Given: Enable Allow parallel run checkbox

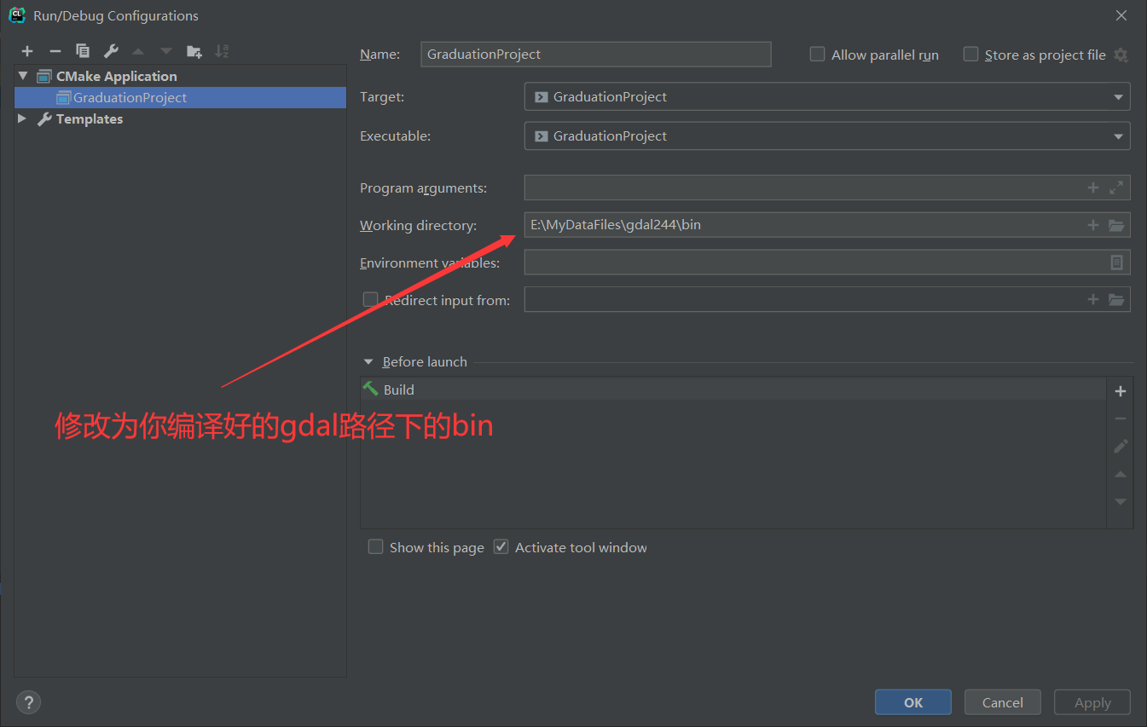Looking at the screenshot, I should (817, 54).
